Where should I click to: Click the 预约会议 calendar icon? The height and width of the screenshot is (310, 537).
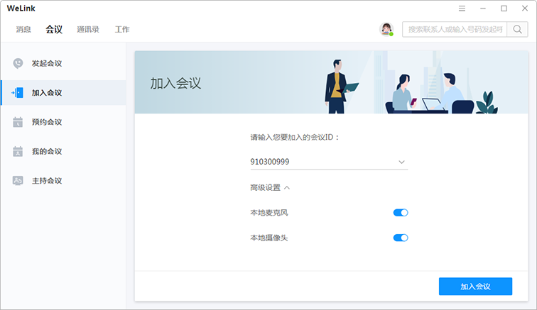click(18, 122)
